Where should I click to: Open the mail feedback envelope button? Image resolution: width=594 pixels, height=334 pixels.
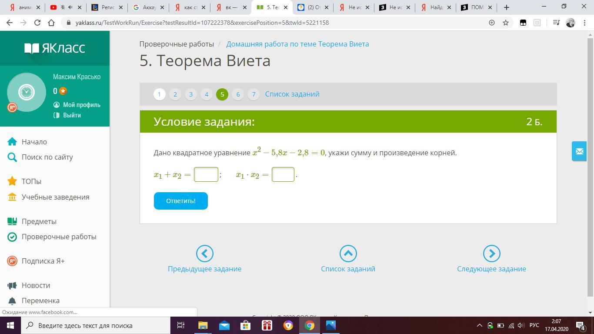pos(579,151)
